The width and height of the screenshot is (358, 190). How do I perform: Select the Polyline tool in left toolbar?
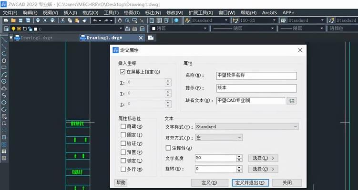click(4, 54)
